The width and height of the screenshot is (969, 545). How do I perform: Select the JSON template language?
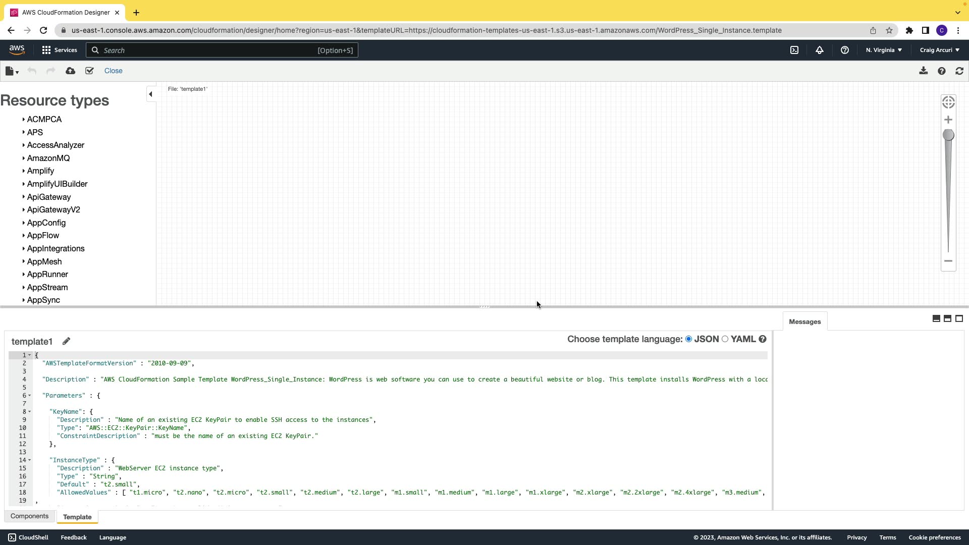point(688,339)
